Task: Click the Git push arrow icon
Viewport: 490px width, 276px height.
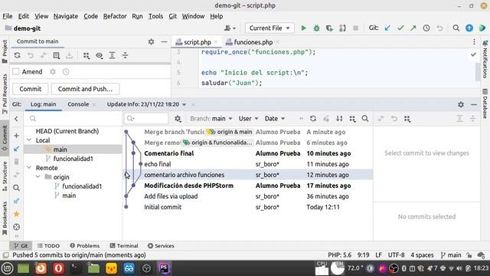Action: point(413,28)
